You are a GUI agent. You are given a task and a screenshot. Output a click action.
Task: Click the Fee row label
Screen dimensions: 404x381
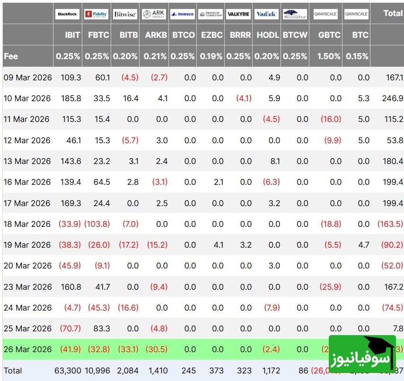[x=11, y=56]
